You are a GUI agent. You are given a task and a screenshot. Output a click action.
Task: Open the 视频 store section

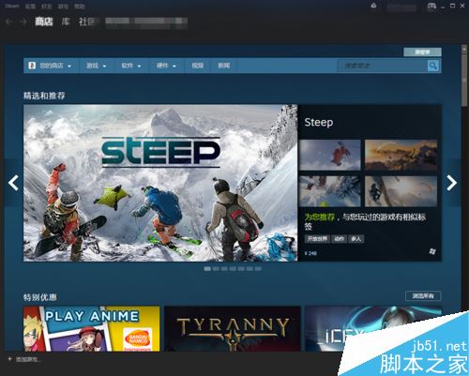tap(198, 66)
